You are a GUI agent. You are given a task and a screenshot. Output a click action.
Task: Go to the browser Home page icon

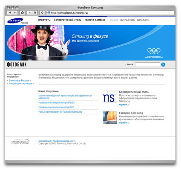tap(22, 12)
